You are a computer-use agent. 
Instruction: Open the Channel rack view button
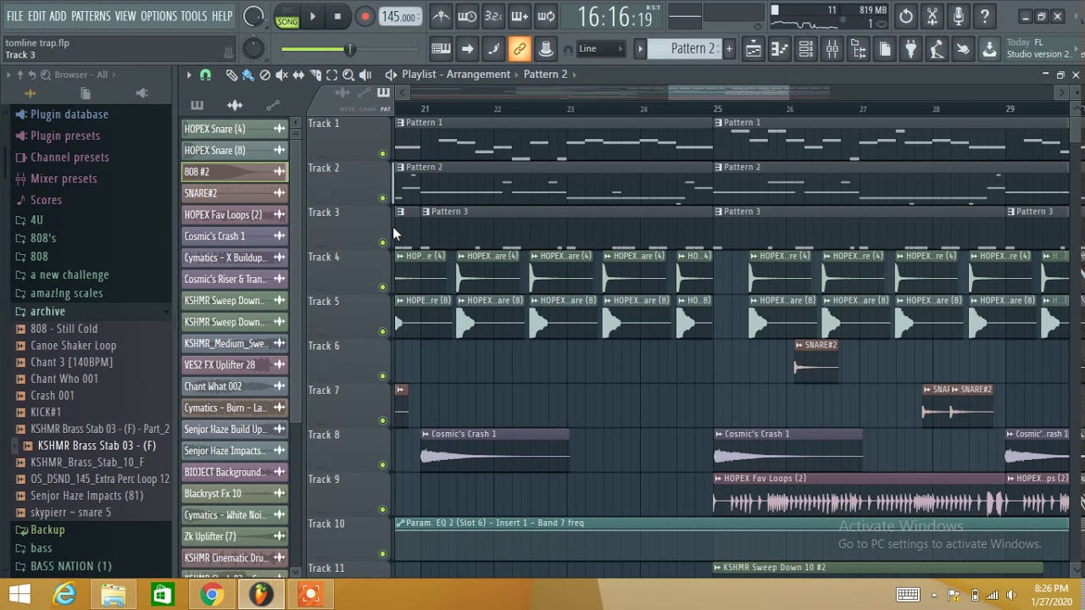805,49
